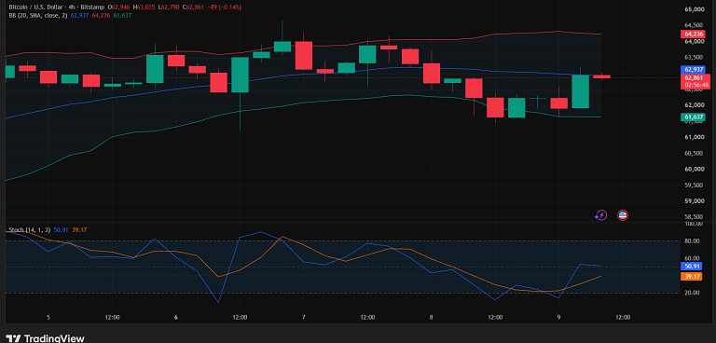Click the 58,500 price scale label
716x343 pixels.
pyautogui.click(x=694, y=216)
